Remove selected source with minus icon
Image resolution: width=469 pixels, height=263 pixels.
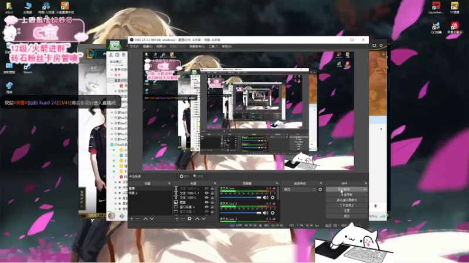pyautogui.click(x=183, y=219)
